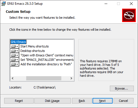Click the installer icon in title bar
The image size is (138, 108).
pyautogui.click(x=3, y=4)
